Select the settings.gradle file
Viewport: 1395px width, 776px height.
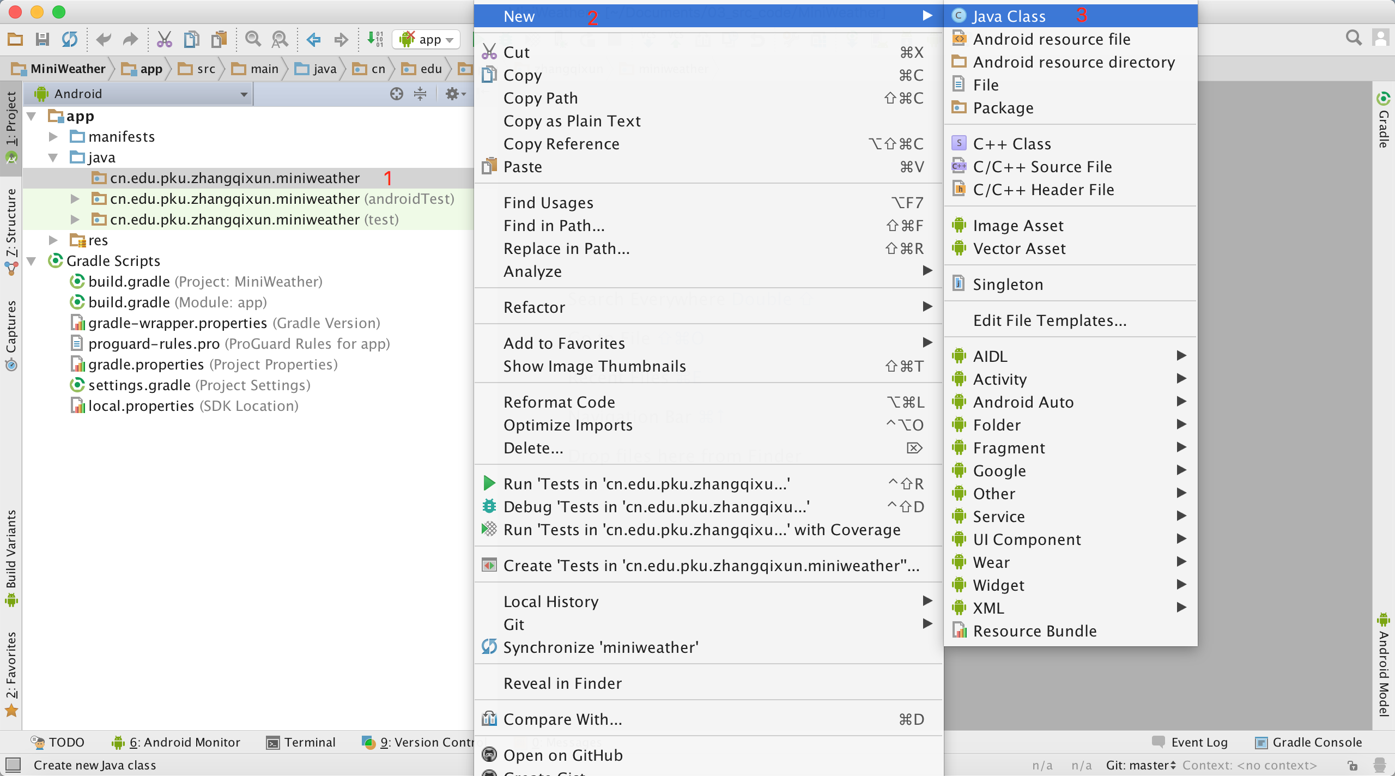[x=191, y=385]
